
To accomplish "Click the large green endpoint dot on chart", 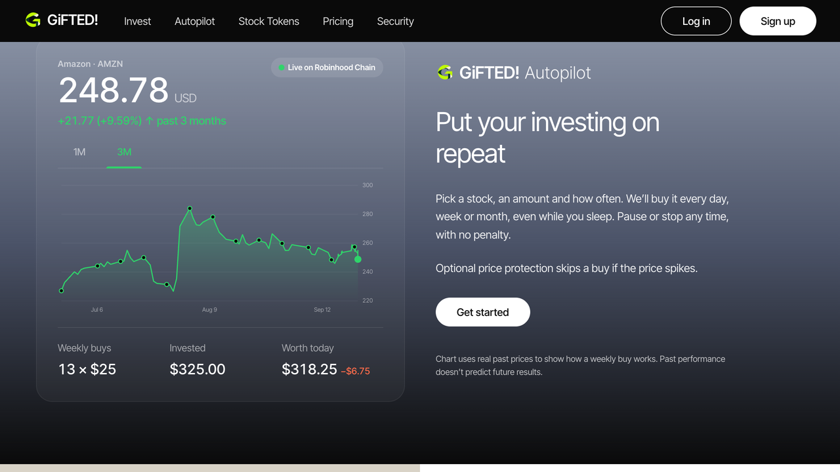I will pos(358,260).
